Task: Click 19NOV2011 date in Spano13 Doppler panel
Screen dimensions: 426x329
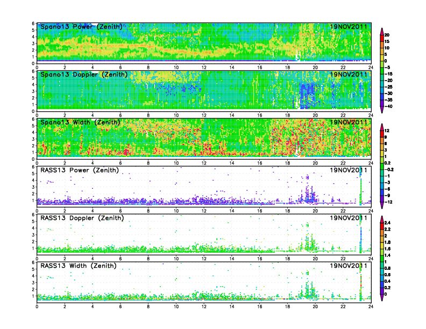Action: pos(349,74)
